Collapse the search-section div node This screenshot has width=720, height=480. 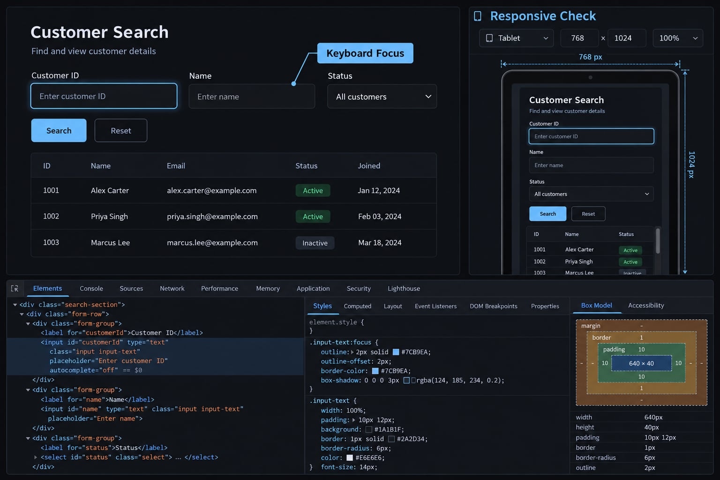point(15,305)
